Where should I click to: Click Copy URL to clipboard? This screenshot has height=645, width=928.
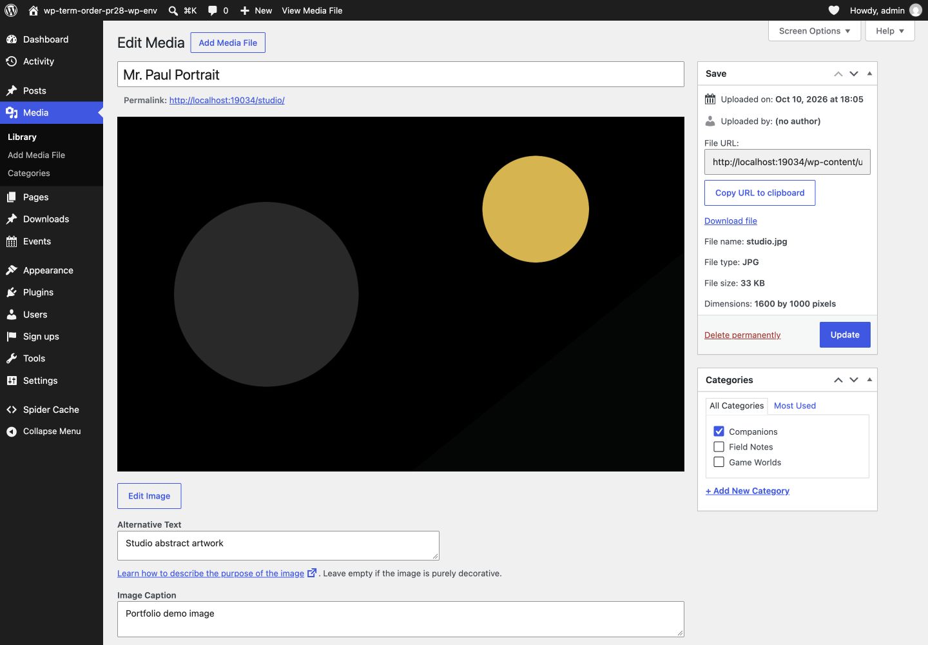click(x=760, y=193)
